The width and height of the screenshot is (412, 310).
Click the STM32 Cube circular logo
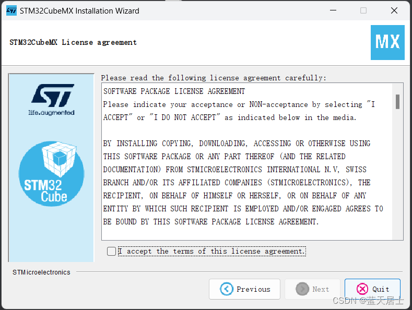[x=52, y=174]
